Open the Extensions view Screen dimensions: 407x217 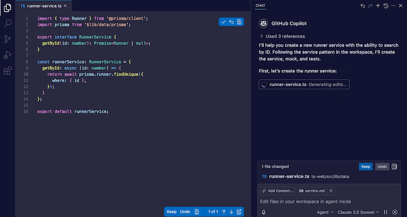[8, 70]
